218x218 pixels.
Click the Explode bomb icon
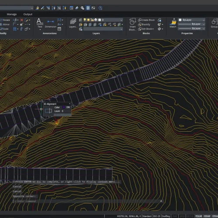[21, 24]
